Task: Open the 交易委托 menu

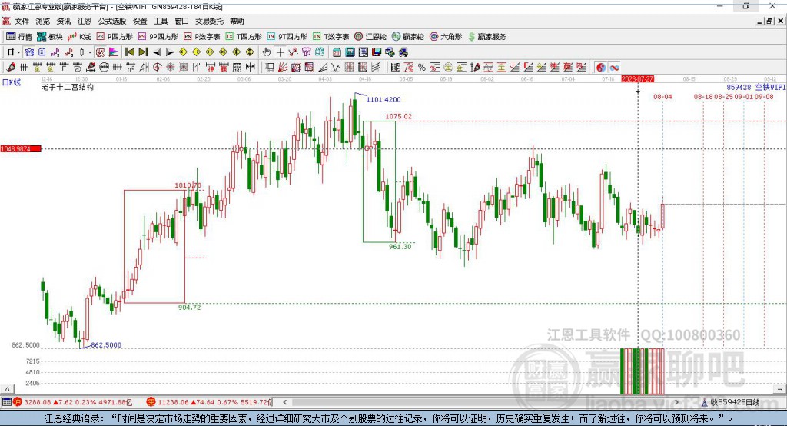Action: pyautogui.click(x=209, y=21)
